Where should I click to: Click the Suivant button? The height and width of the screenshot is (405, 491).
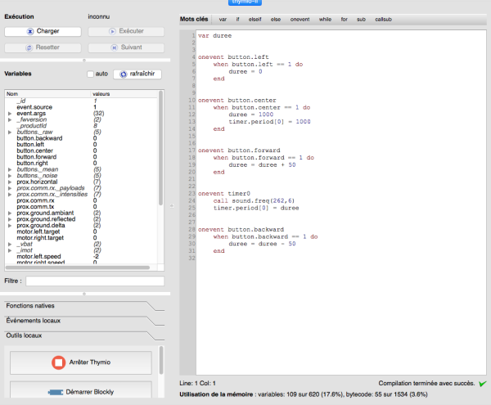[x=126, y=47]
